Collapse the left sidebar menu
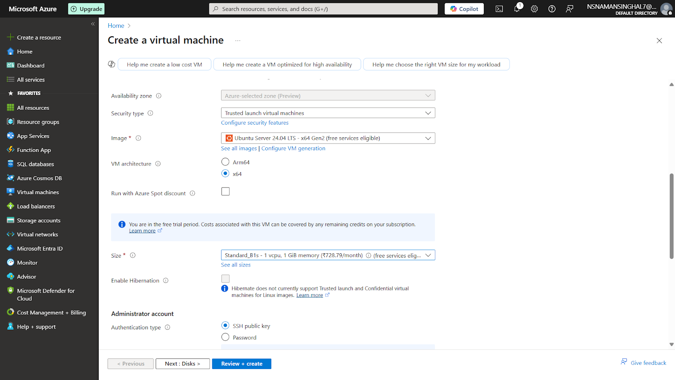Viewport: 675px width, 380px height. 93,24
